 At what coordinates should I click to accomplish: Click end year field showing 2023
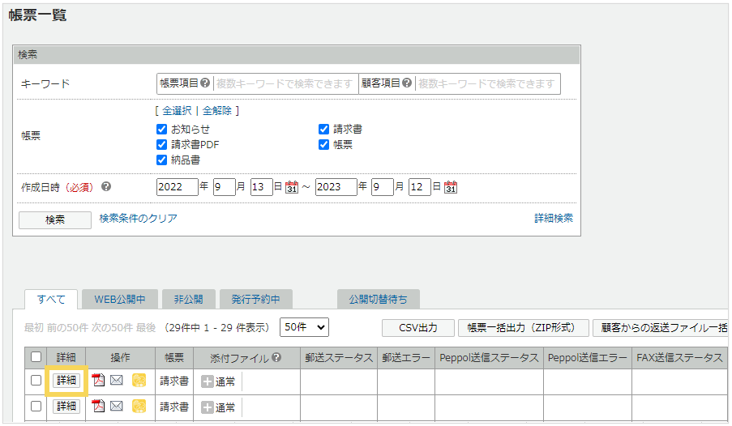pyautogui.click(x=336, y=187)
